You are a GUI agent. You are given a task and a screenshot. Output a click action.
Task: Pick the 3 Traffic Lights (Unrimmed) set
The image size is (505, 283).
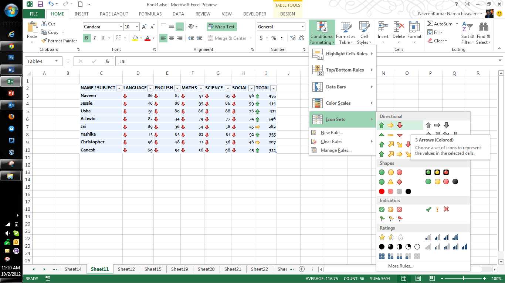pos(390,172)
